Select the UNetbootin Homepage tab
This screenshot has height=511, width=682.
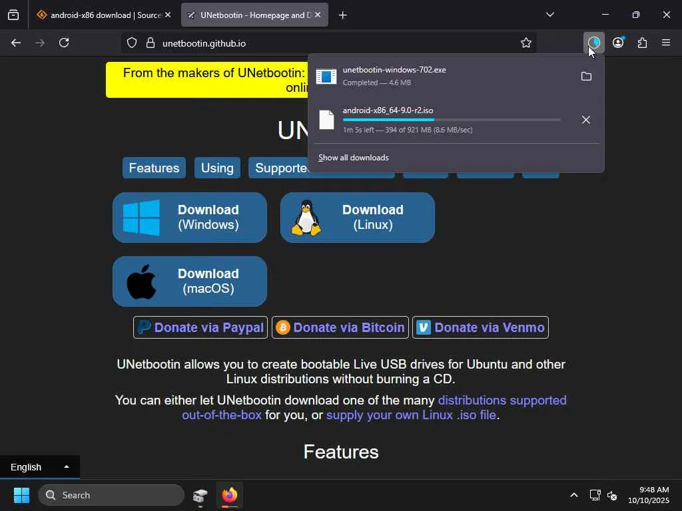[254, 15]
